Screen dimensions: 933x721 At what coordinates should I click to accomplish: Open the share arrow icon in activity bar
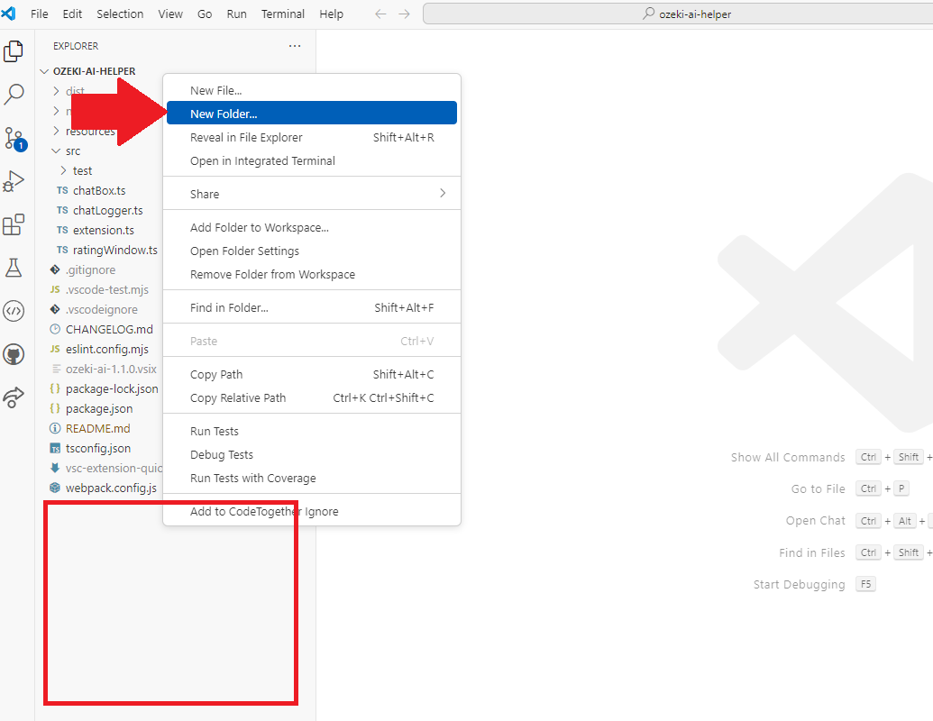coord(14,397)
